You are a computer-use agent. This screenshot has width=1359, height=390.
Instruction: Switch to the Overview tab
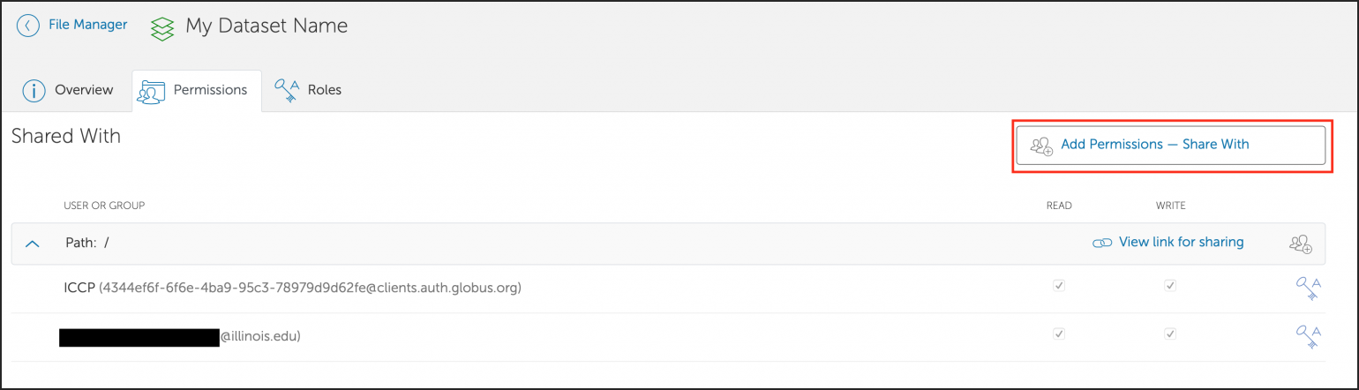(84, 90)
